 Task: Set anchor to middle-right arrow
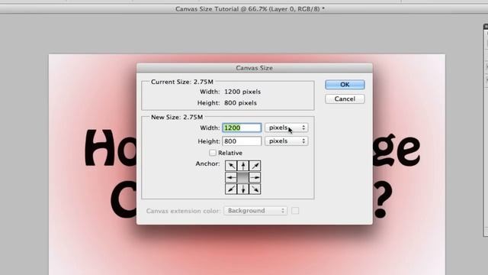coord(255,177)
